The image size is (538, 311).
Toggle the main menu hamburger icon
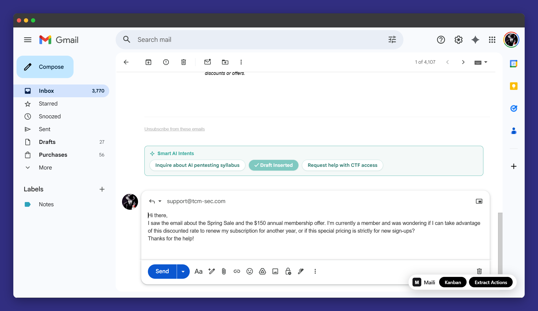28,40
